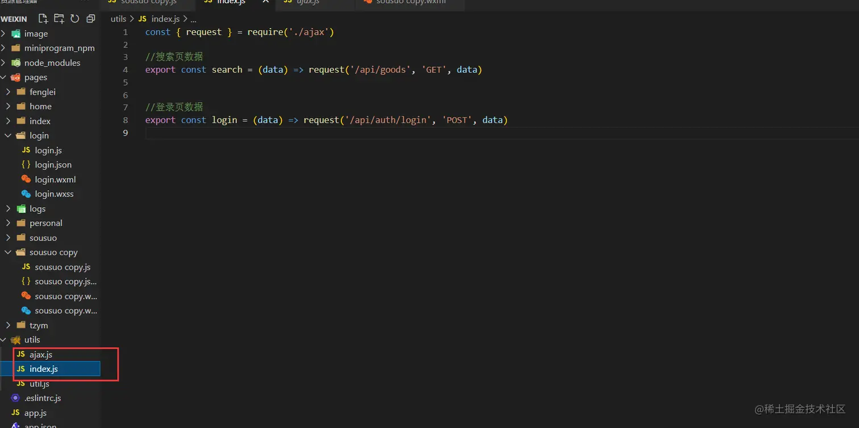The image size is (859, 428).
Task: Click line number 8 in the editor gutter
Action: point(126,120)
